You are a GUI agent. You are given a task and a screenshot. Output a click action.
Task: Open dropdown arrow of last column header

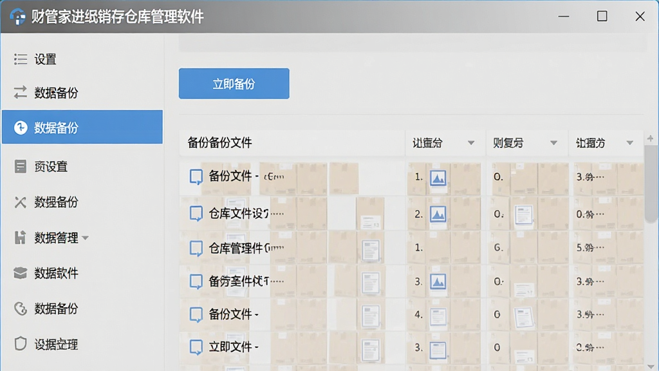coord(629,143)
